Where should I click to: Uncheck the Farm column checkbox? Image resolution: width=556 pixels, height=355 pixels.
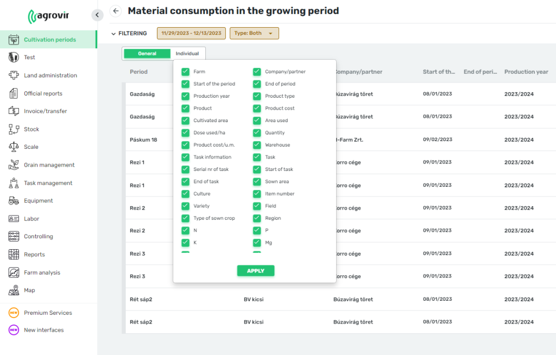point(186,72)
